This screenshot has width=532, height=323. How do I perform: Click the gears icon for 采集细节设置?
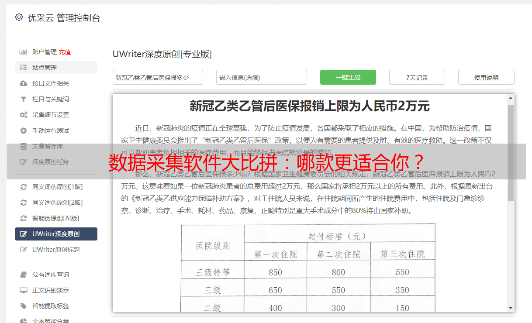point(24,115)
